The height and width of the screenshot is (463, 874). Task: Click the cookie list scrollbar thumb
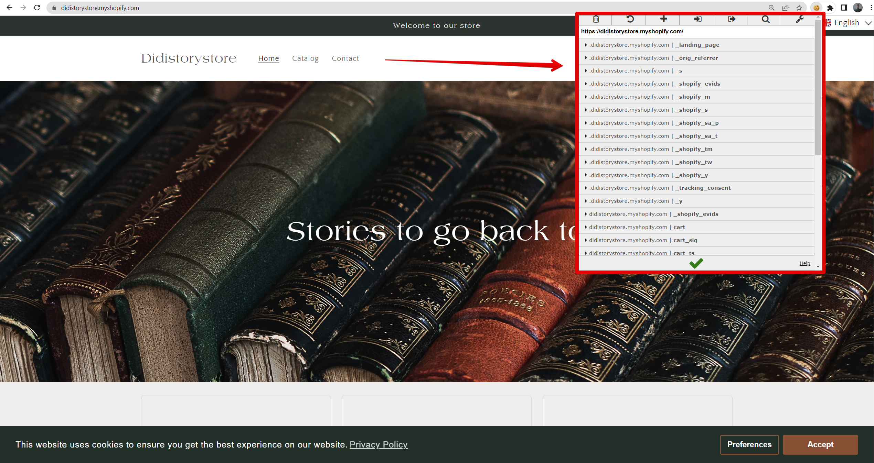tap(818, 87)
